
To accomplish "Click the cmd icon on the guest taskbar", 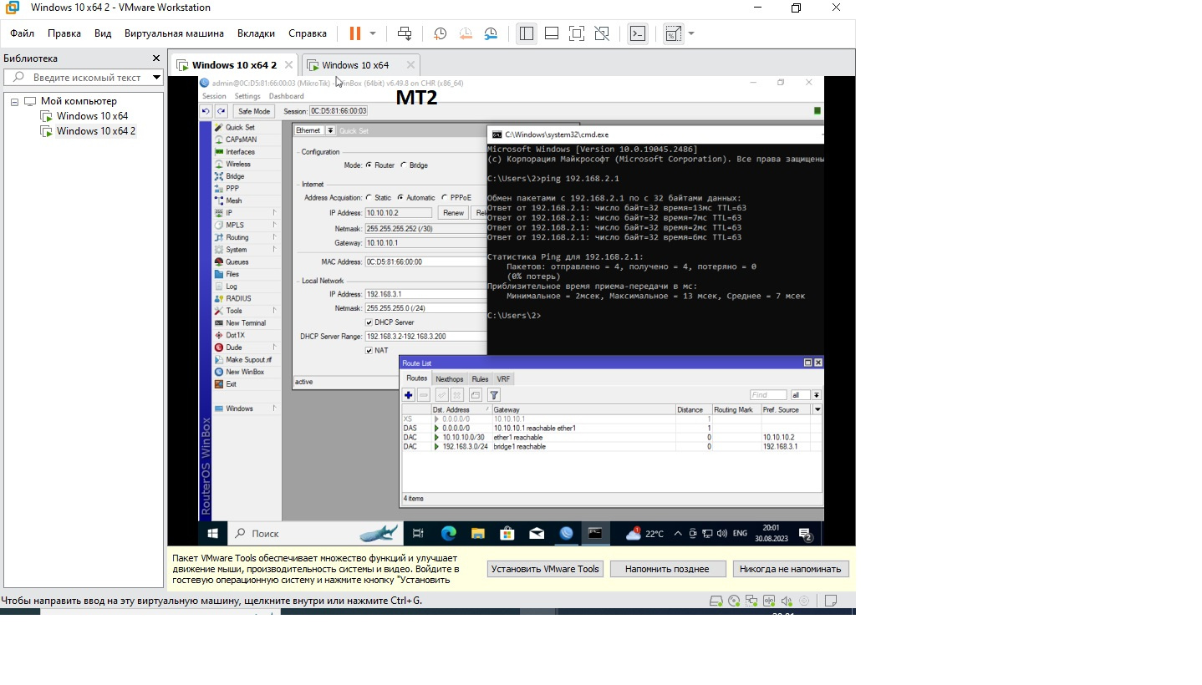I will tap(595, 533).
